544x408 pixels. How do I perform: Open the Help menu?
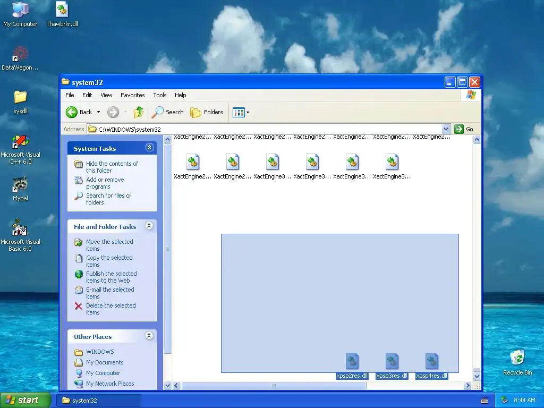pyautogui.click(x=180, y=95)
